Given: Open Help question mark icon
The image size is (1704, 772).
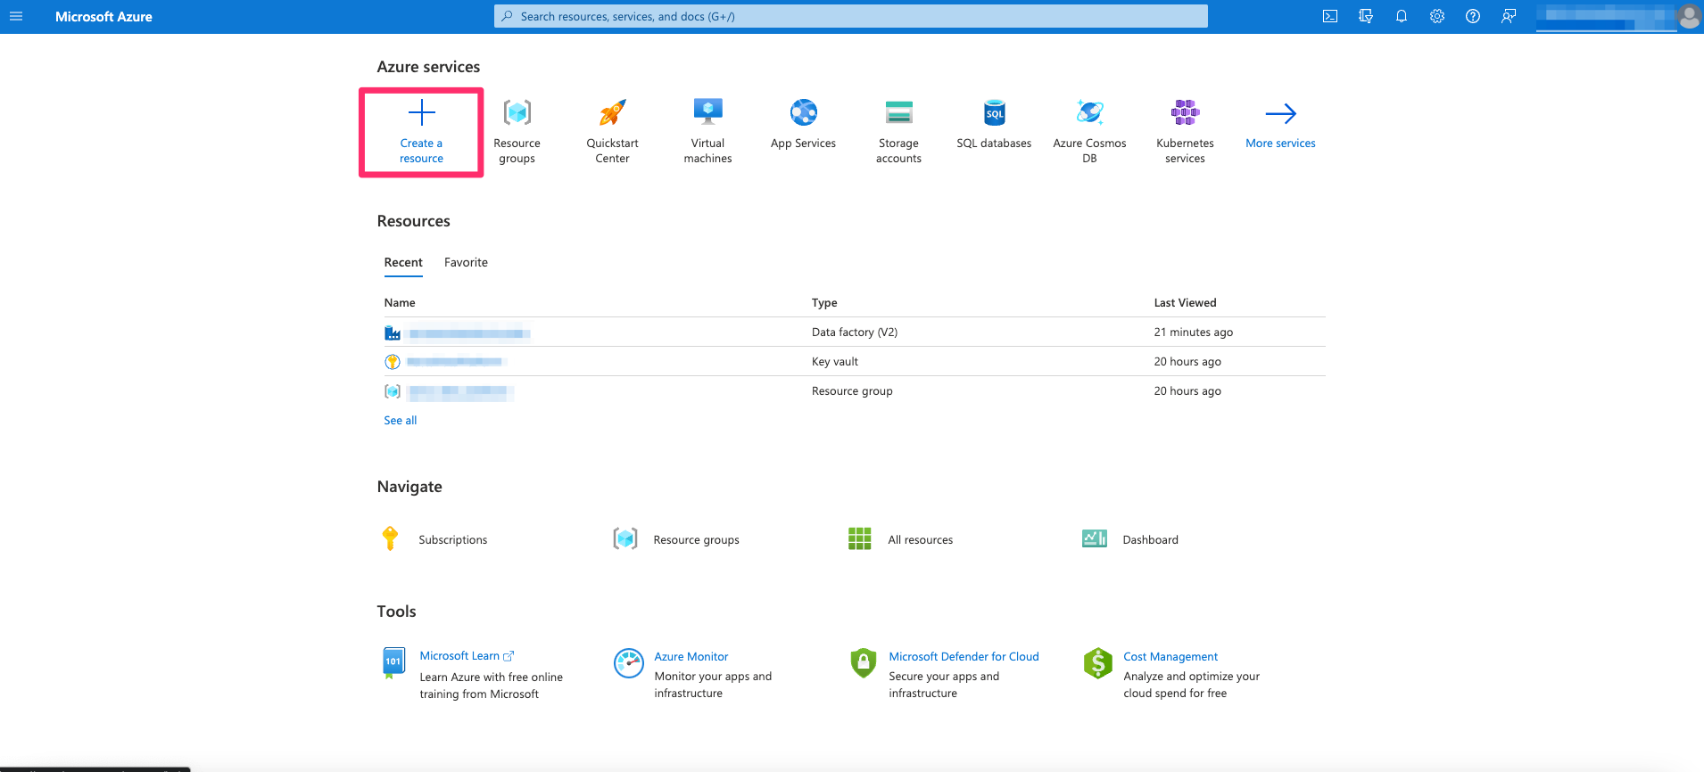Looking at the screenshot, I should (1473, 16).
